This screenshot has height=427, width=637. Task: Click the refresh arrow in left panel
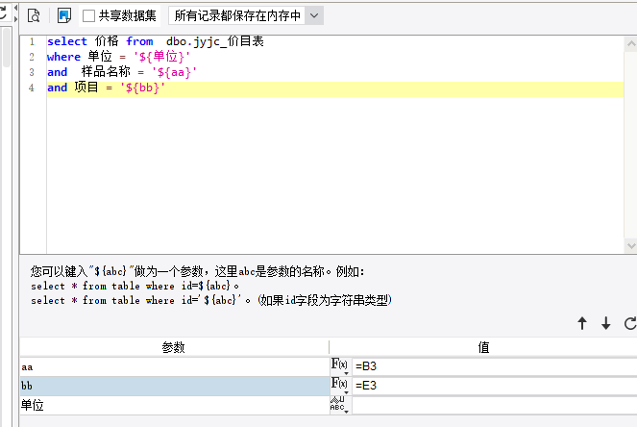3,13
